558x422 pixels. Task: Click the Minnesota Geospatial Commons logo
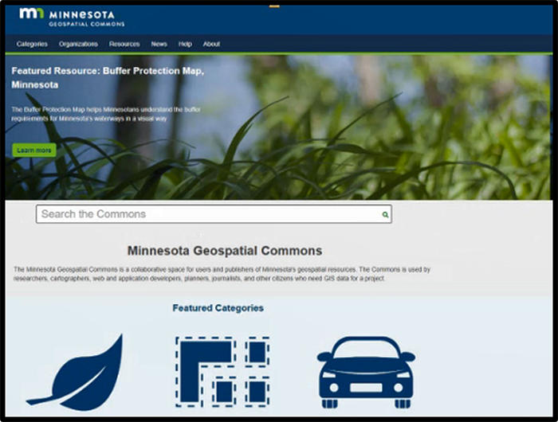pos(72,18)
